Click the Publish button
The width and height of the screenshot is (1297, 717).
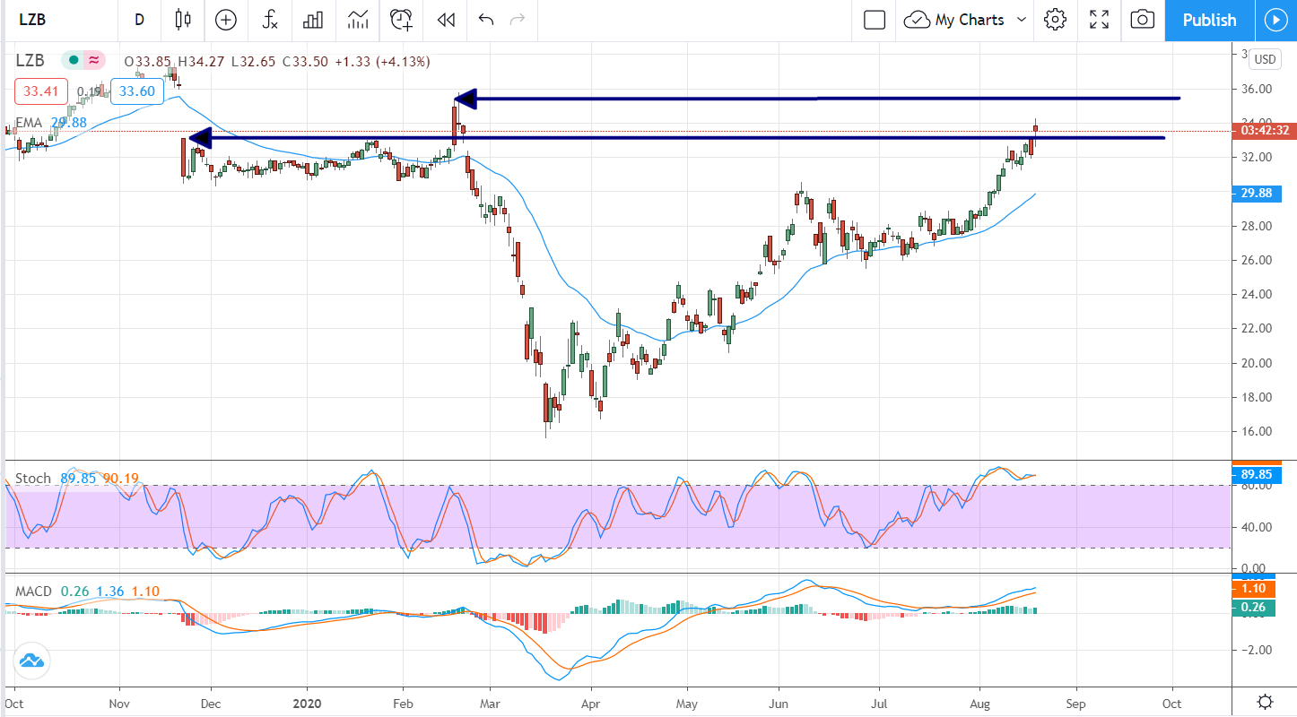click(1208, 20)
